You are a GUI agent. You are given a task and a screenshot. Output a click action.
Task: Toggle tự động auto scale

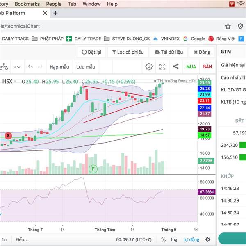(x=191, y=239)
